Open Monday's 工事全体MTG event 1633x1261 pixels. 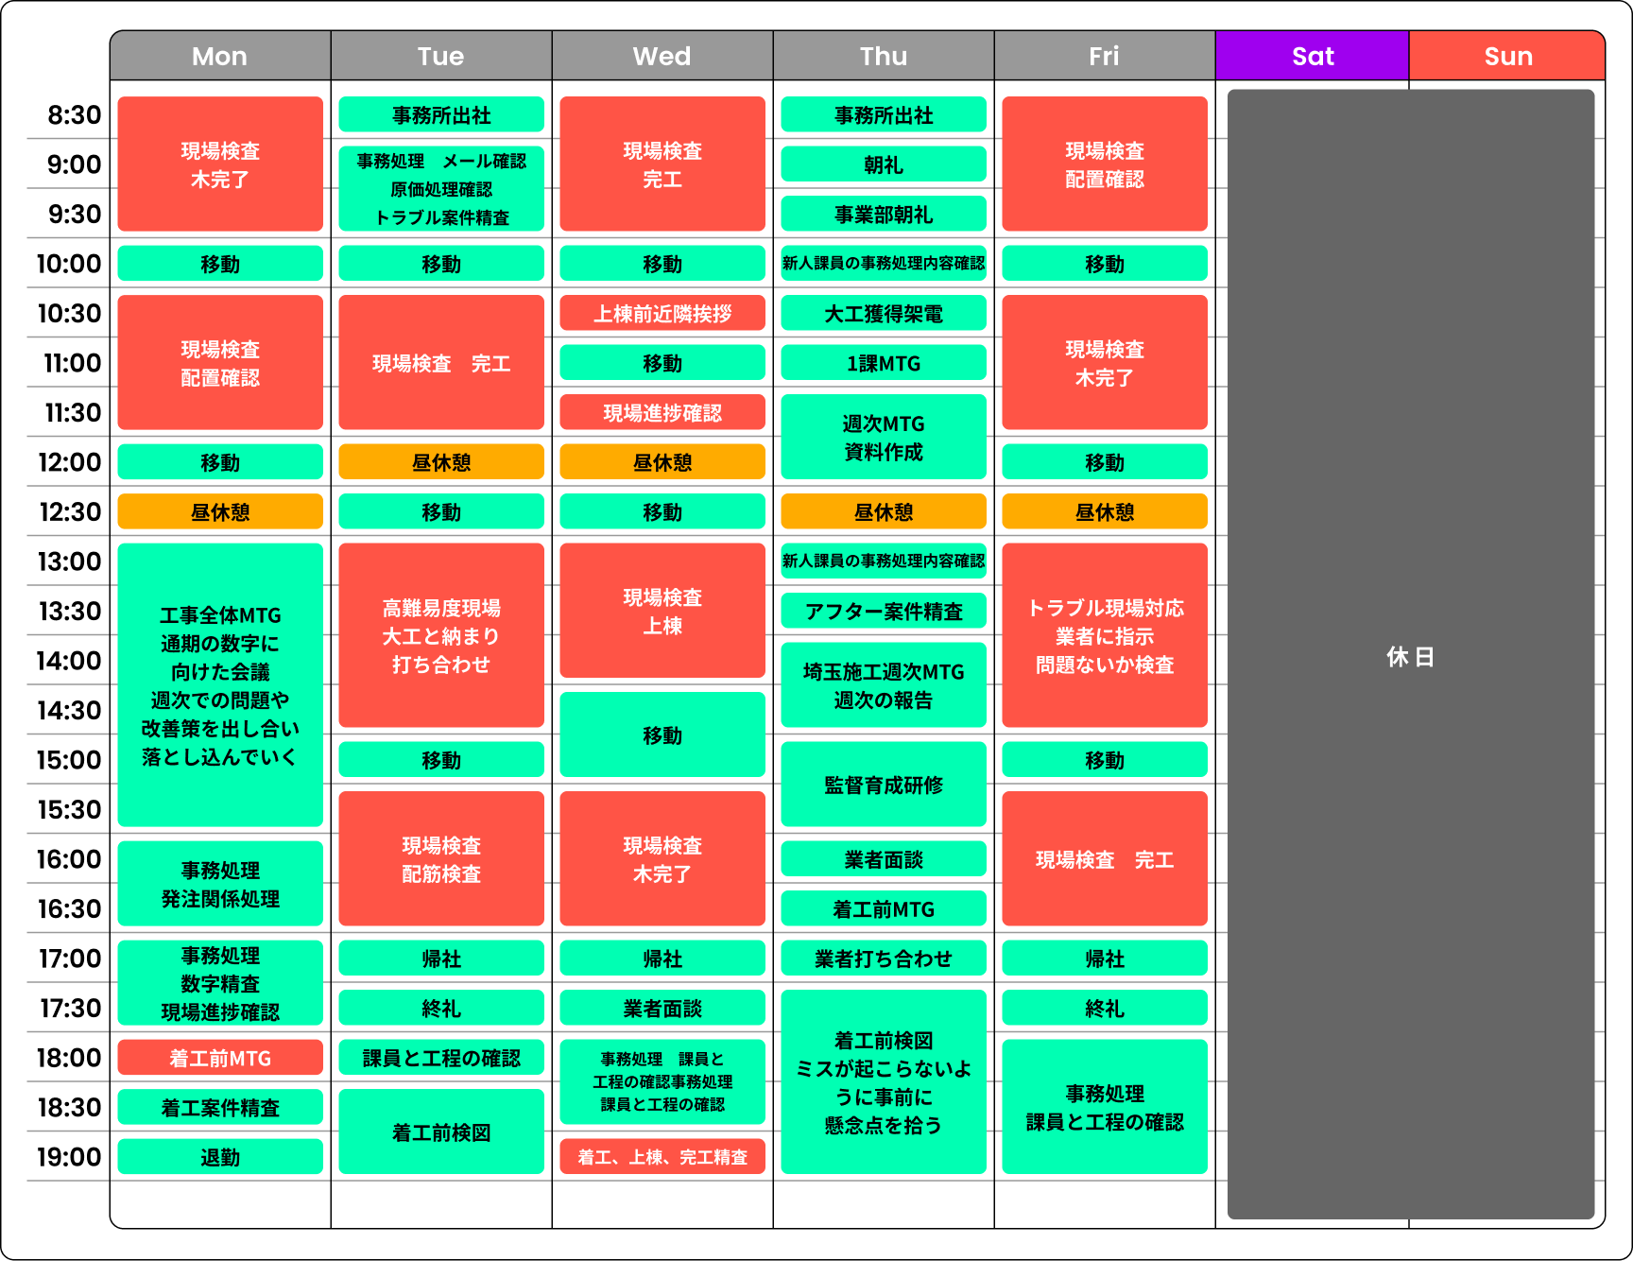coord(220,684)
